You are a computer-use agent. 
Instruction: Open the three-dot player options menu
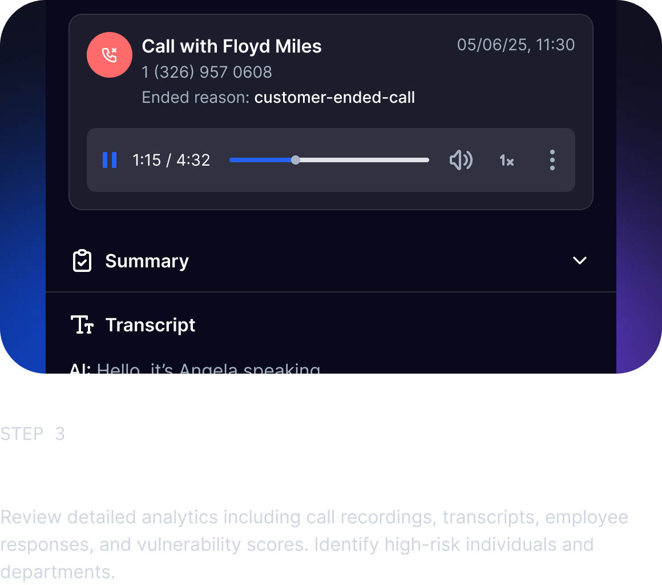tap(552, 160)
